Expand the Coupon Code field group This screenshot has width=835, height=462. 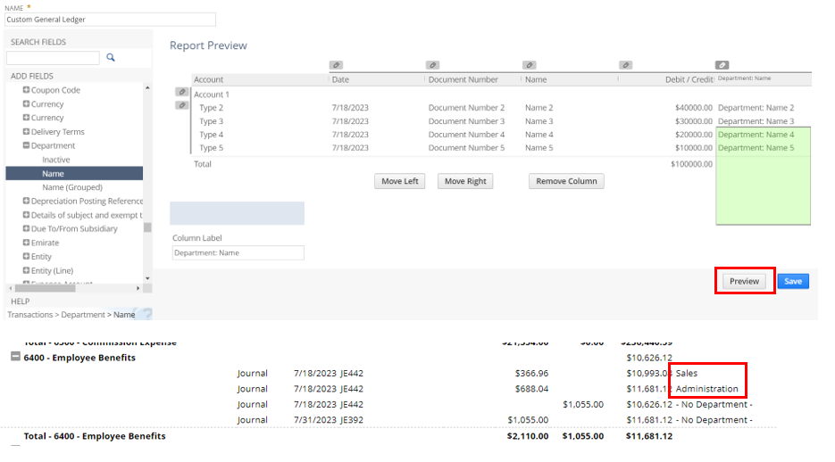tap(26, 90)
